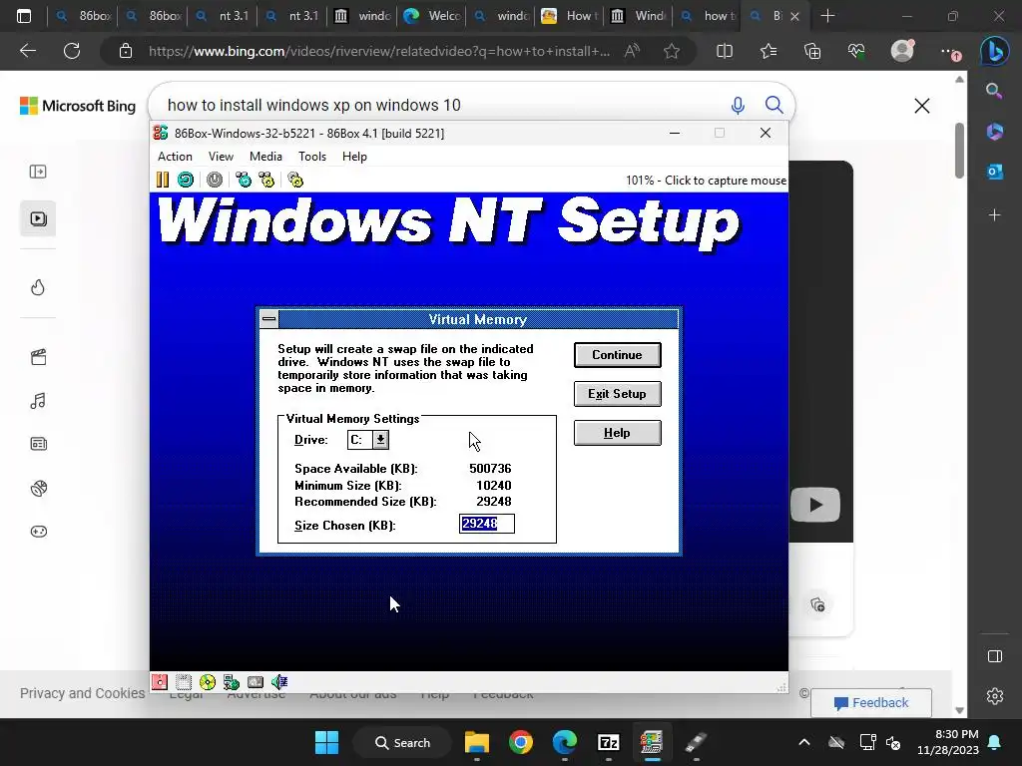Open Edge collections icon
Screen dimensions: 1022x766
point(812,51)
